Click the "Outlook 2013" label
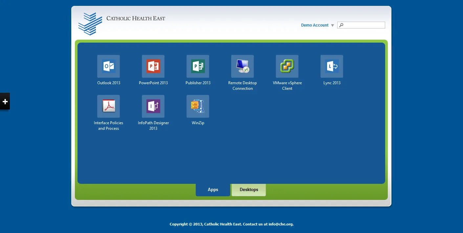Viewport: 463px width, 233px height. [109, 83]
